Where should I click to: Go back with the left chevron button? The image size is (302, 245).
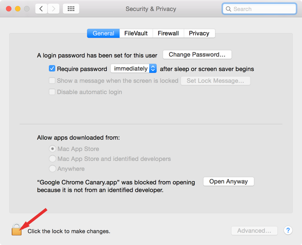(x=41, y=9)
